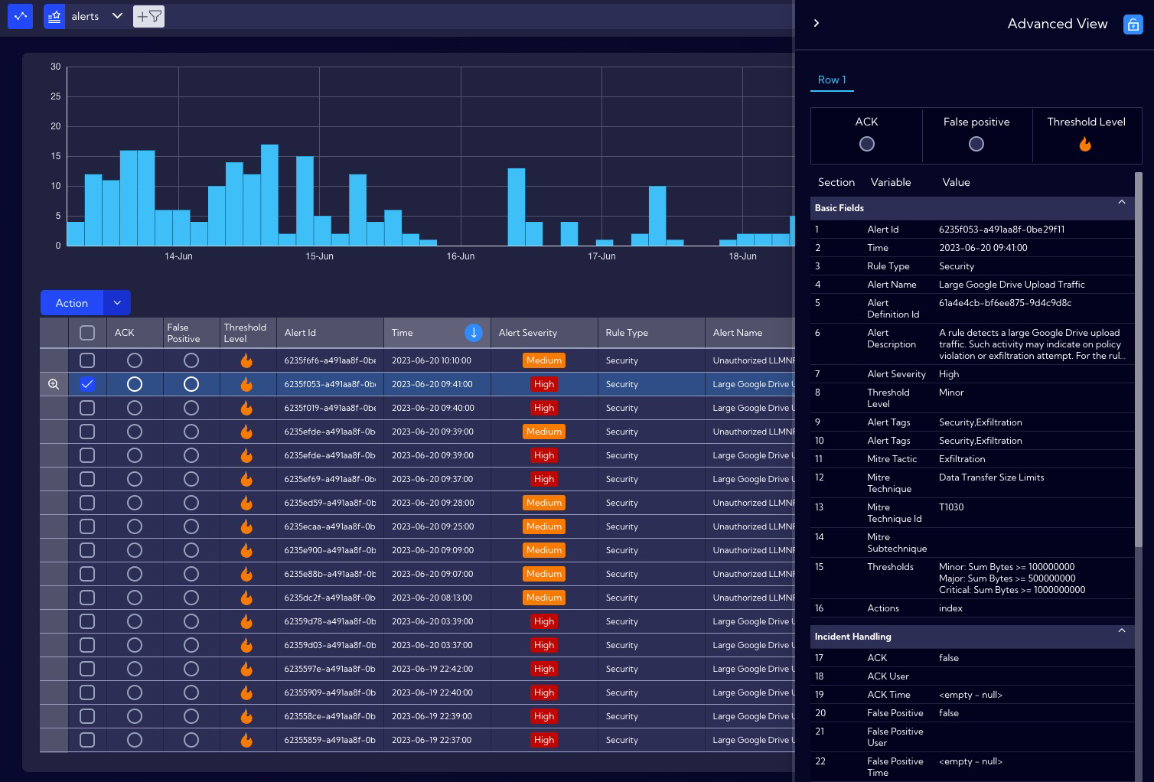Check the checkbox for alert 6235ed59
This screenshot has height=782, width=1154.
pos(87,503)
